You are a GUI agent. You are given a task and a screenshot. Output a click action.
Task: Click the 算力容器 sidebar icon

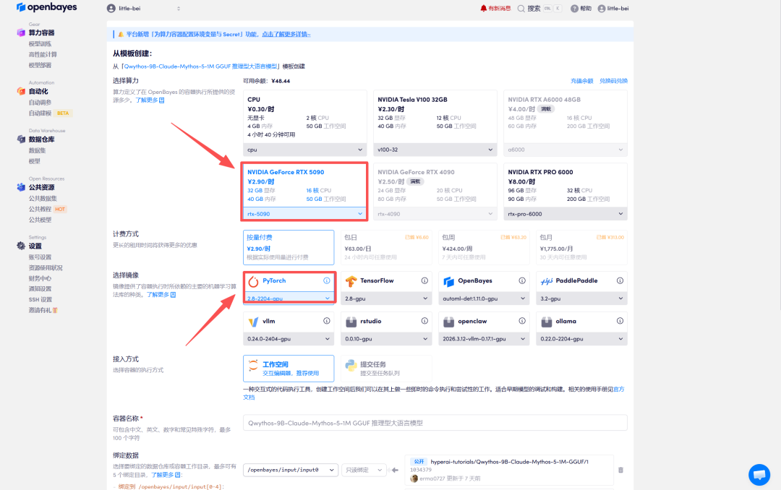point(21,33)
